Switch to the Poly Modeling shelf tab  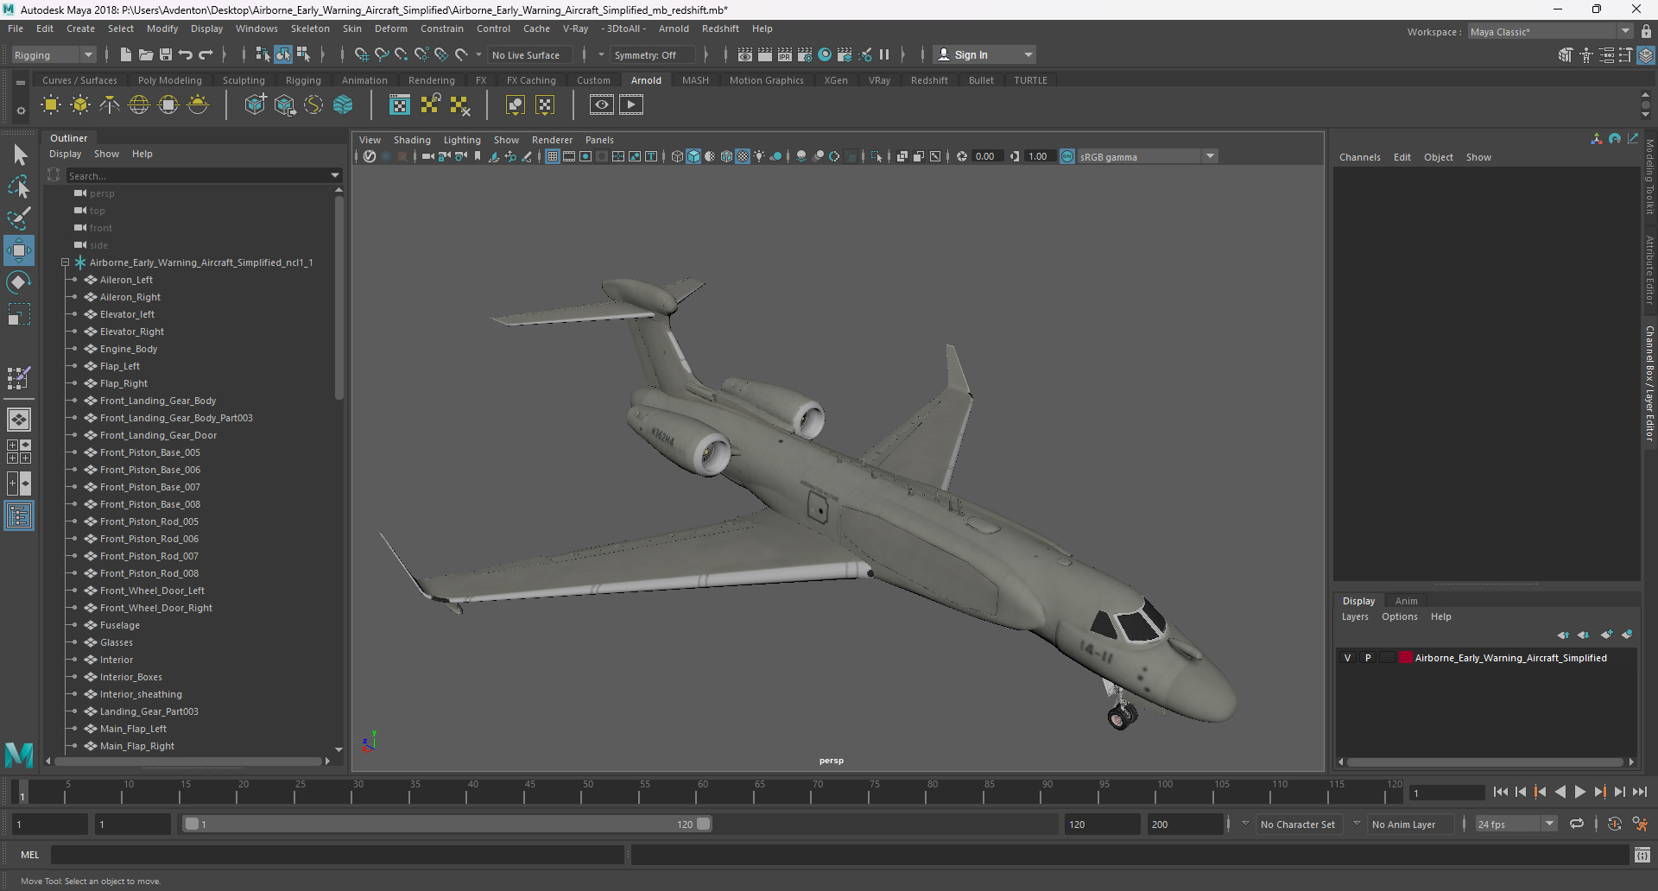coord(170,80)
